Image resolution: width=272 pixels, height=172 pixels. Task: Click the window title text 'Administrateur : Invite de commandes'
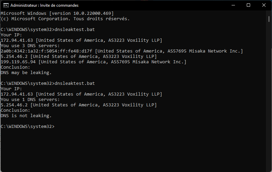tap(44, 5)
